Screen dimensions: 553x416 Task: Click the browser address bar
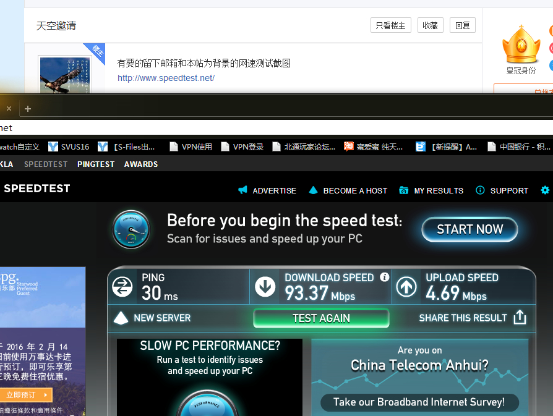[276, 127]
